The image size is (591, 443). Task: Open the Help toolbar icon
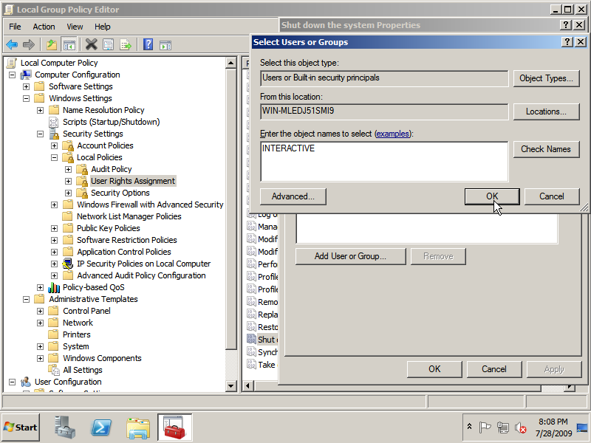pos(148,45)
